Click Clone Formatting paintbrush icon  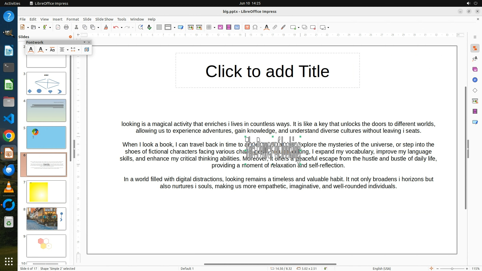pos(106,27)
